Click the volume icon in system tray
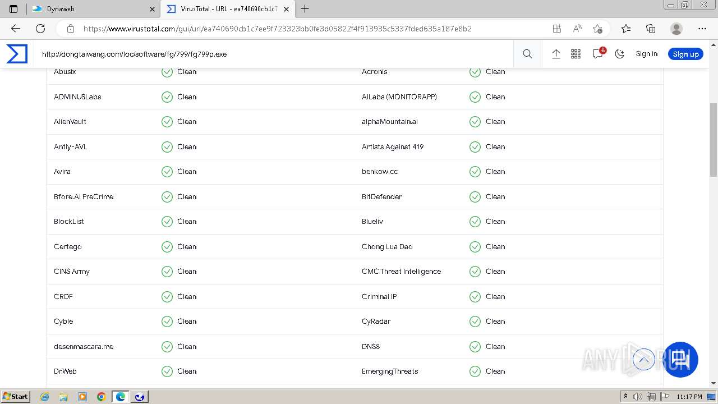The height and width of the screenshot is (404, 718). click(x=638, y=397)
